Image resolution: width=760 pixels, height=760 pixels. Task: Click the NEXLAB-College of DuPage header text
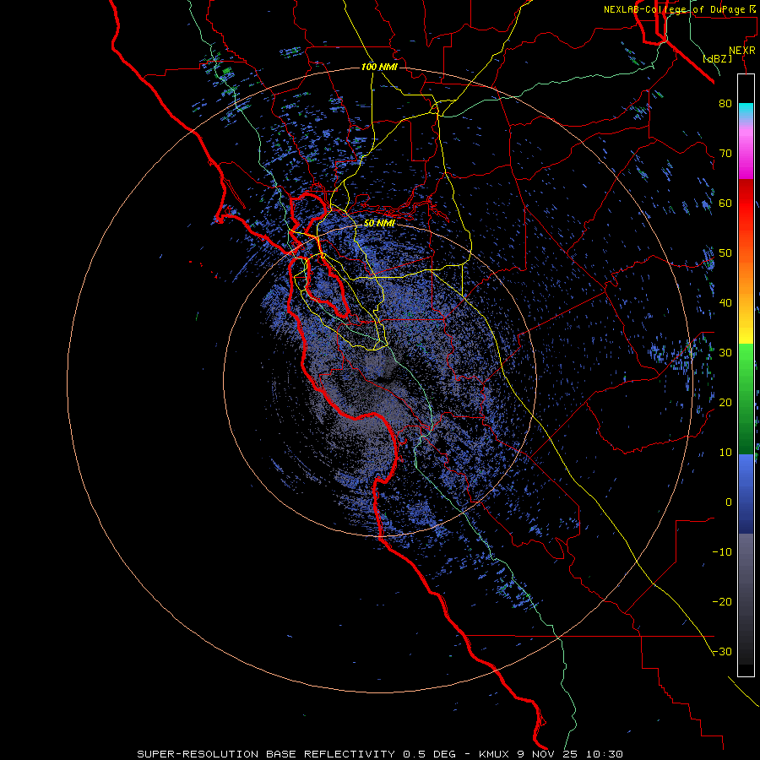[x=681, y=9]
